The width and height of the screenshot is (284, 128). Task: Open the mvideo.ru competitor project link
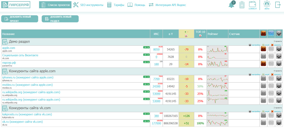point(27,85)
